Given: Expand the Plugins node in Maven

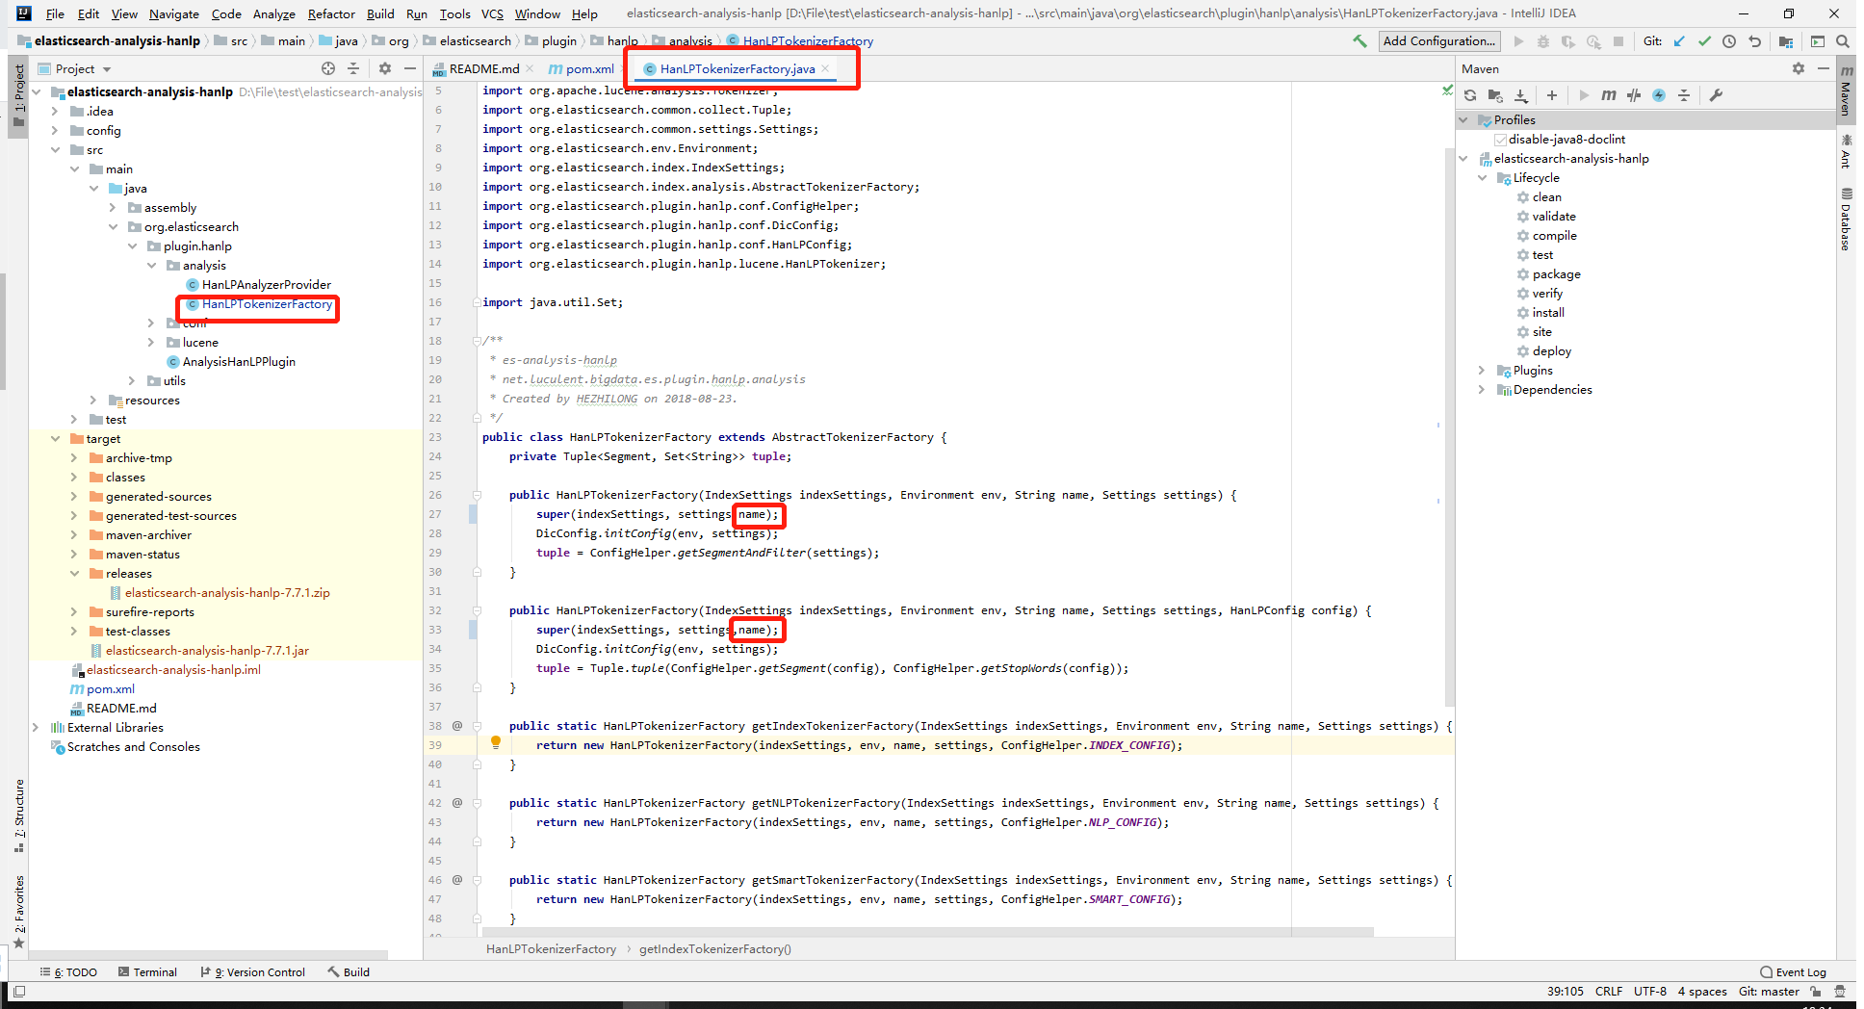Looking at the screenshot, I should pyautogui.click(x=1483, y=371).
